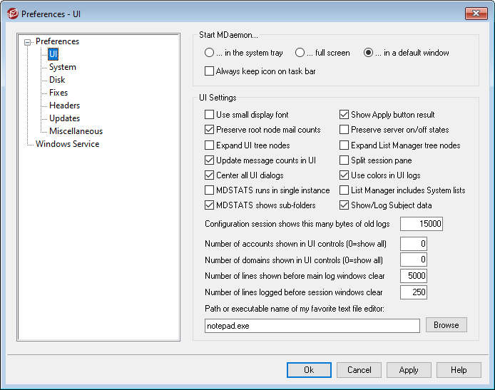
Task: Click the old logs bytes field
Action: pos(422,224)
